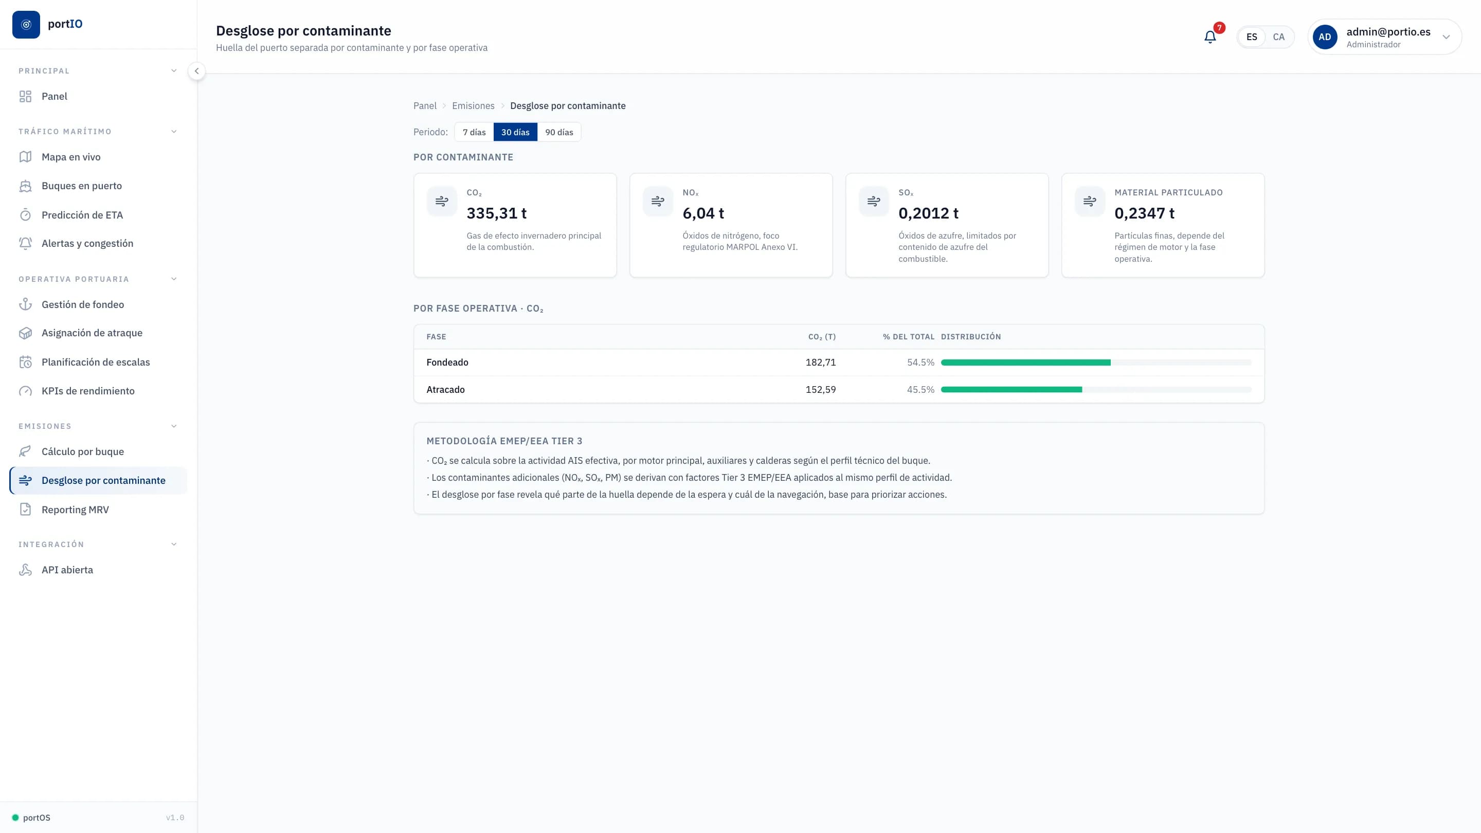The width and height of the screenshot is (1481, 833).
Task: Click the Buques en puerto ship icon
Action: tap(25, 186)
